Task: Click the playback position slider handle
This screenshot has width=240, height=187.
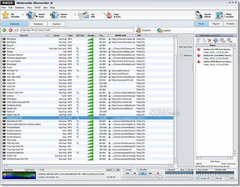Action: click(160, 177)
